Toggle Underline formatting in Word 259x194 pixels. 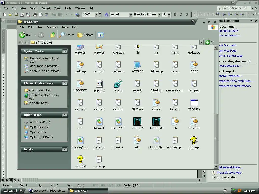(187, 15)
